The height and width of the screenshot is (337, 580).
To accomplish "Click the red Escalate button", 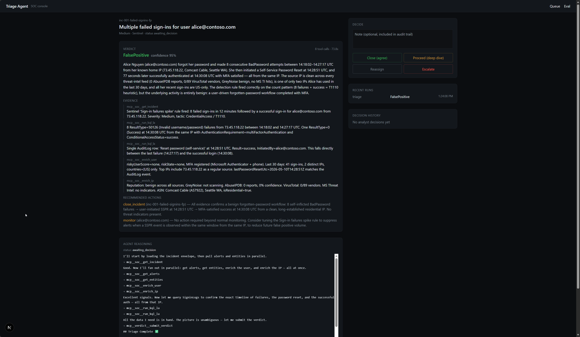I will tap(428, 69).
